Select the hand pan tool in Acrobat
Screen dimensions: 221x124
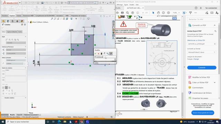158,13
